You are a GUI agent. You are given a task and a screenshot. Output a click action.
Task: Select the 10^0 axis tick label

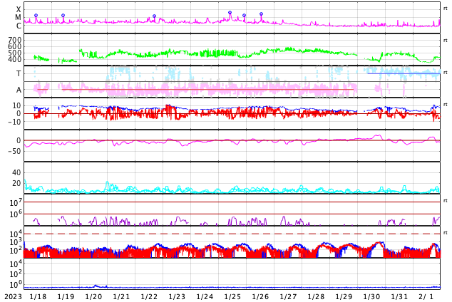tap(16, 284)
